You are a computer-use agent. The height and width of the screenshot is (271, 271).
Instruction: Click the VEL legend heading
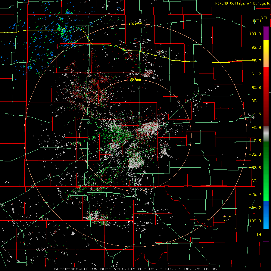click(x=264, y=18)
